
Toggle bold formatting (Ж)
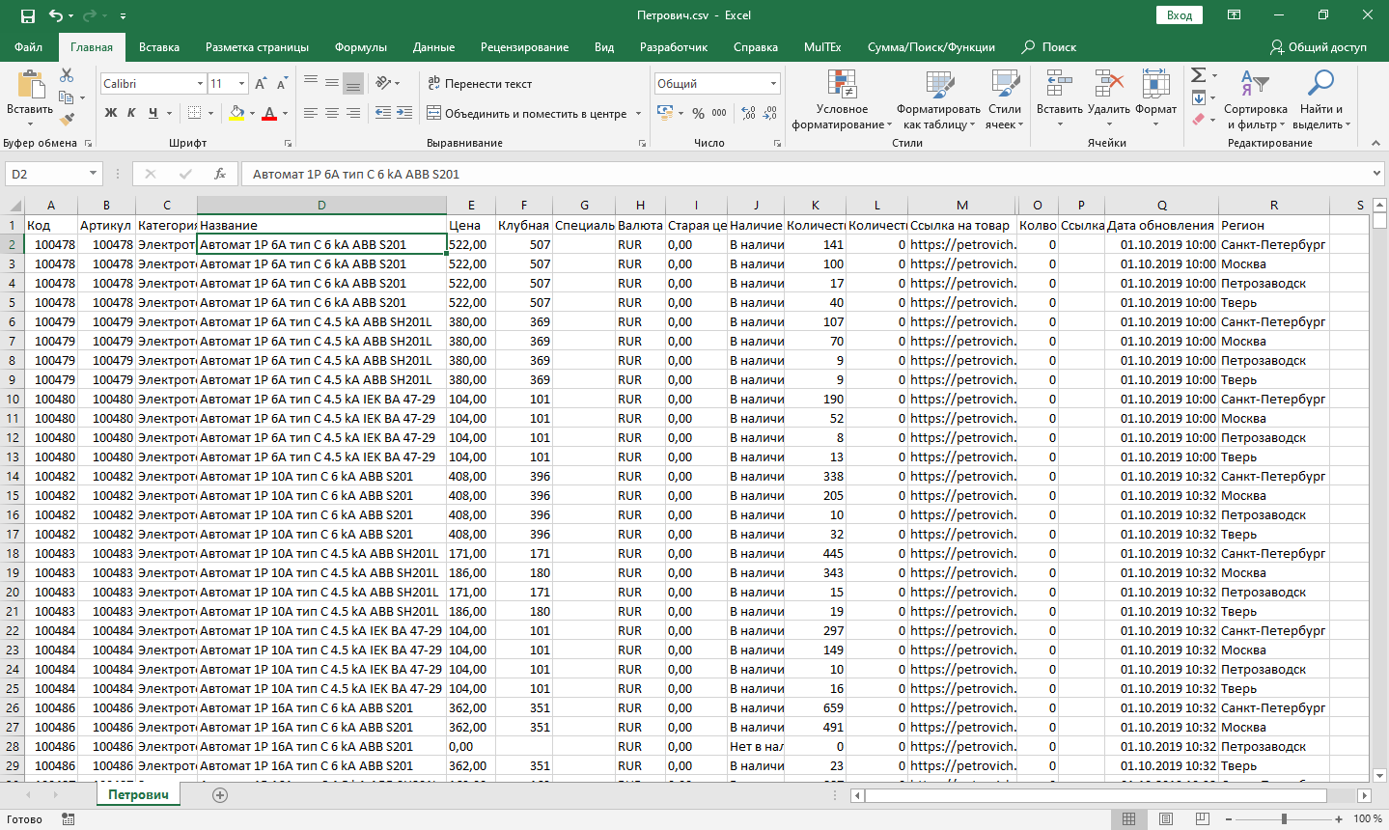pos(111,113)
